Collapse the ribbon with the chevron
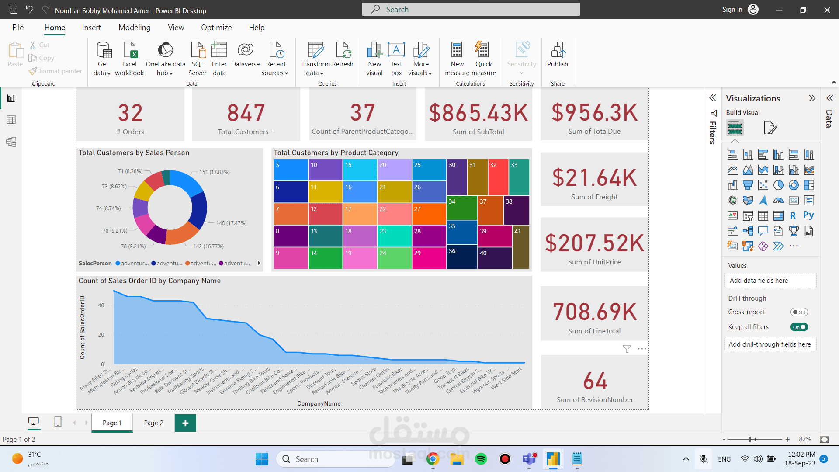This screenshot has width=839, height=472. coord(833,83)
